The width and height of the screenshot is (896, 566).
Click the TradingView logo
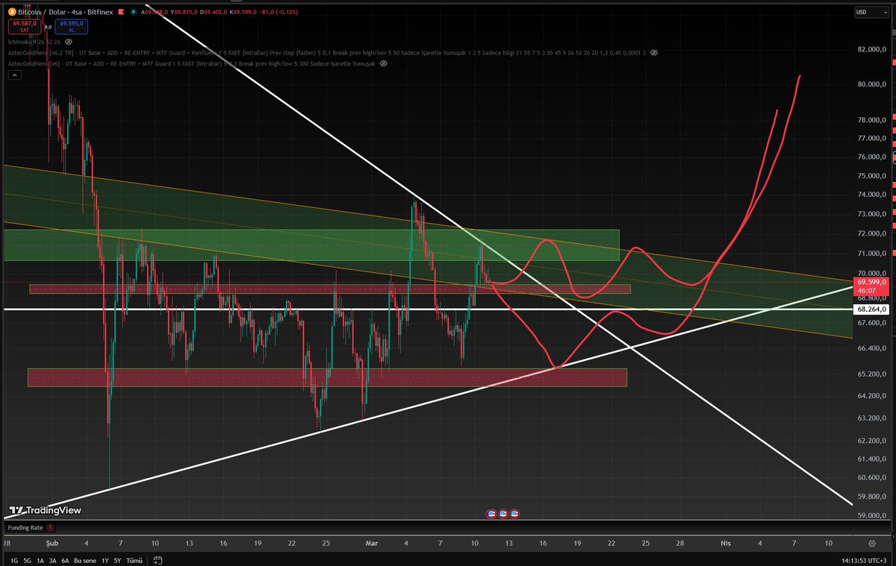(x=45, y=511)
